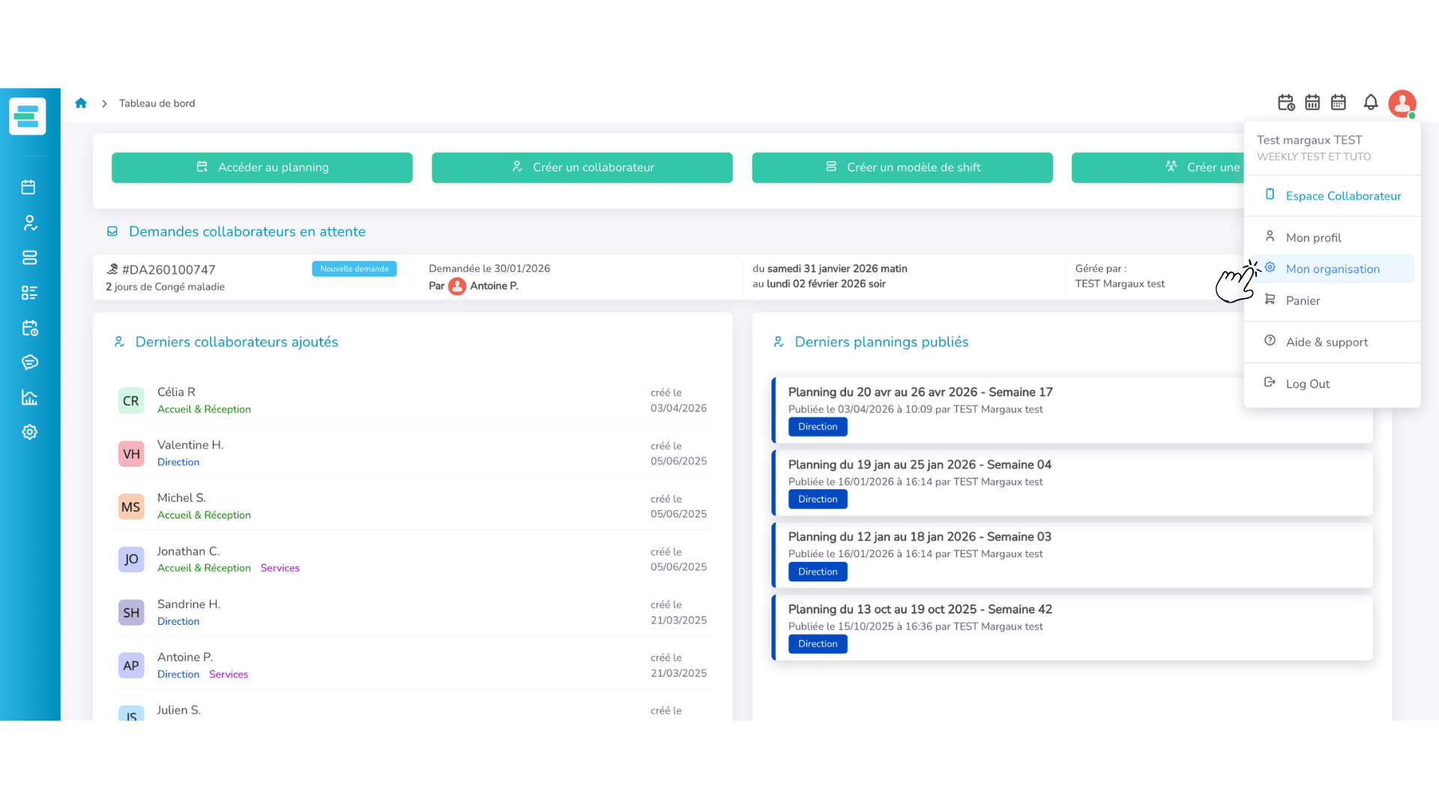Click Créer un collaborateur button
1439x809 pixels.
[582, 168]
